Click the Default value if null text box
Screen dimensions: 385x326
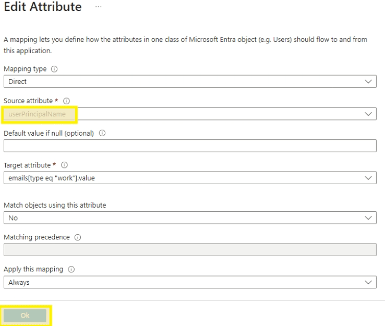pyautogui.click(x=190, y=146)
